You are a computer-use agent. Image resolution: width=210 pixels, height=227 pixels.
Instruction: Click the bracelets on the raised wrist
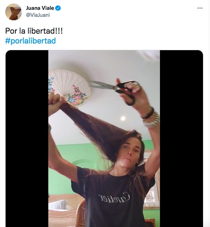[150, 118]
